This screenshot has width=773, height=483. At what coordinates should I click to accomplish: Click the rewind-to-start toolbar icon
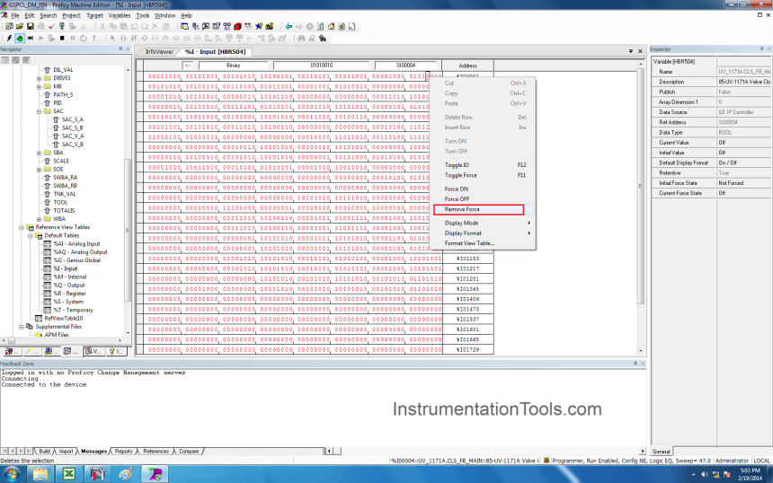(30, 38)
